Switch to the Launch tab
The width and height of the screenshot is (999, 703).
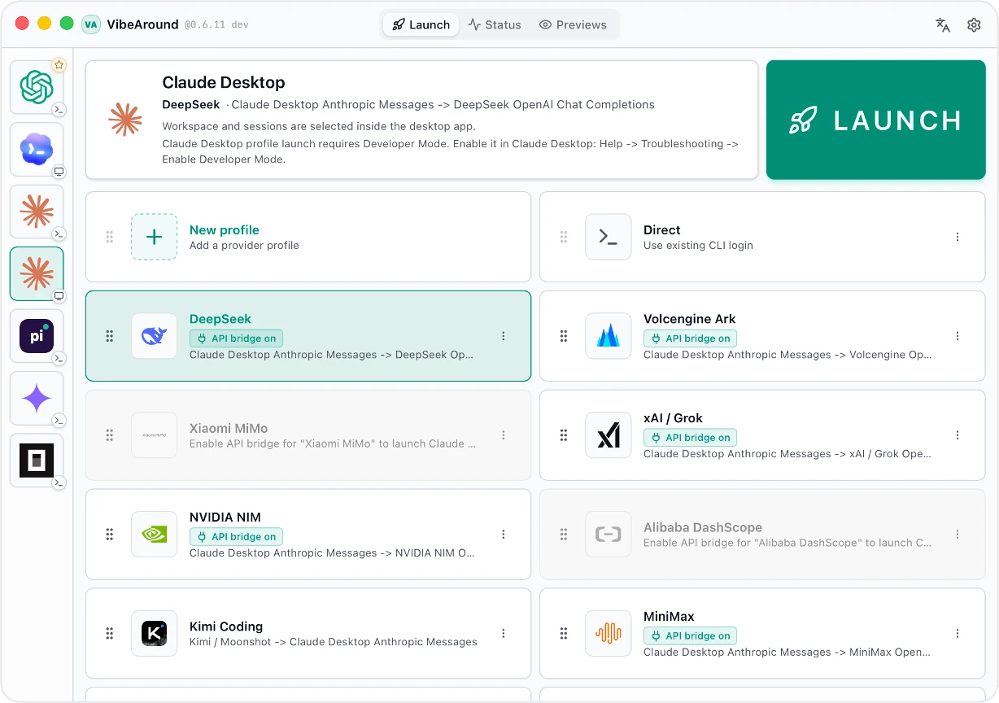click(421, 24)
